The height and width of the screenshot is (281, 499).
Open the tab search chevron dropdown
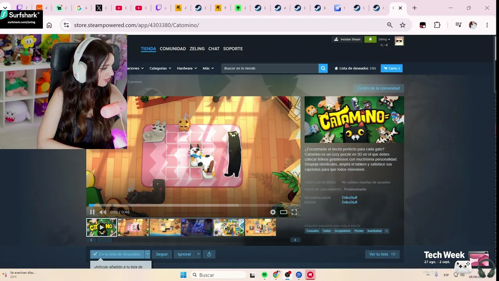tap(5, 8)
